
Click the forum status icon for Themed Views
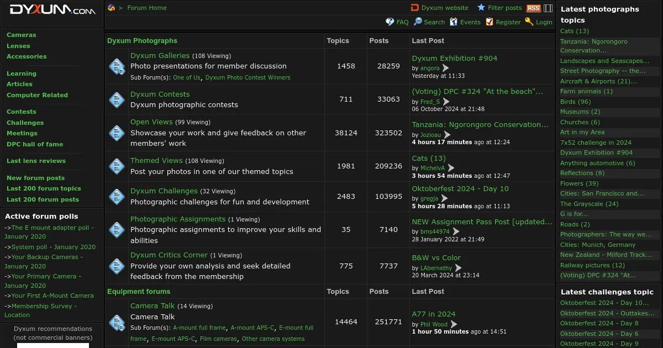click(117, 166)
